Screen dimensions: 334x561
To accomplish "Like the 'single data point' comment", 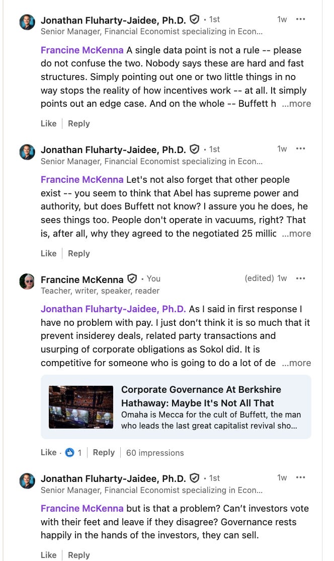I will [49, 124].
